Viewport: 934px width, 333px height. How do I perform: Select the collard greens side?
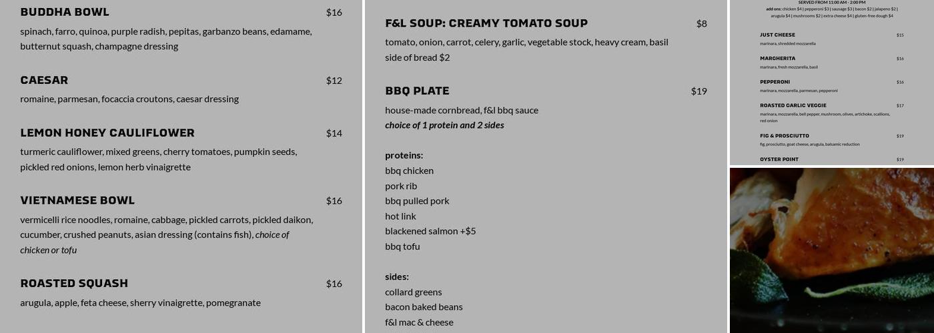(414, 292)
